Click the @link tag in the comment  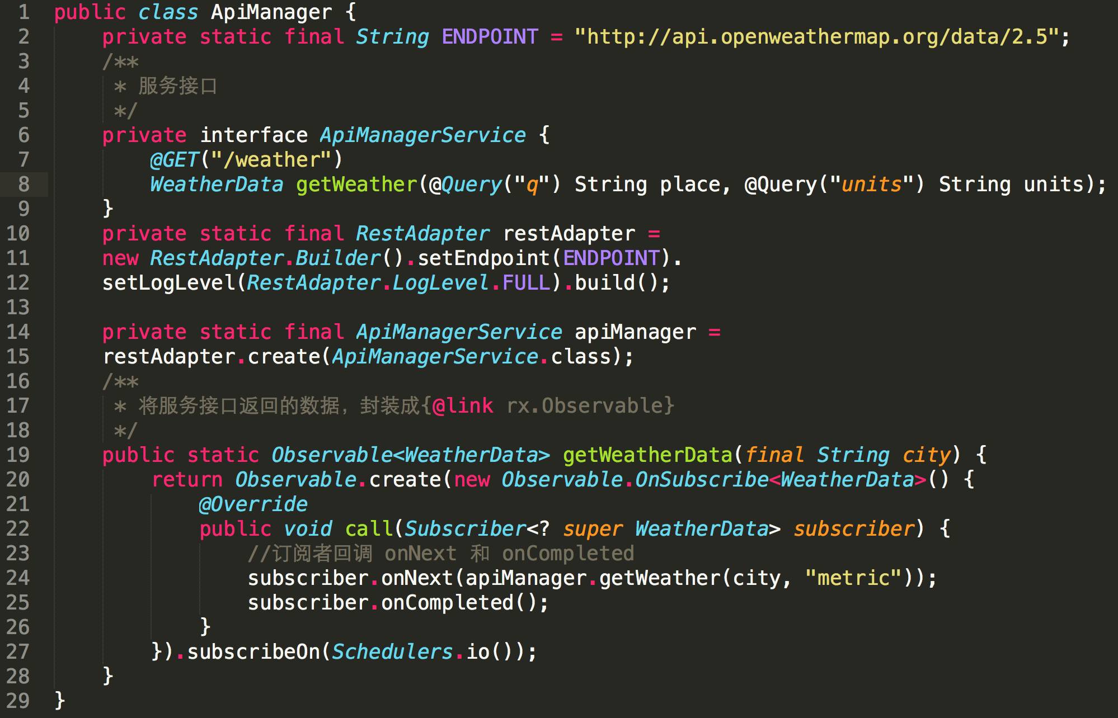[x=463, y=406]
